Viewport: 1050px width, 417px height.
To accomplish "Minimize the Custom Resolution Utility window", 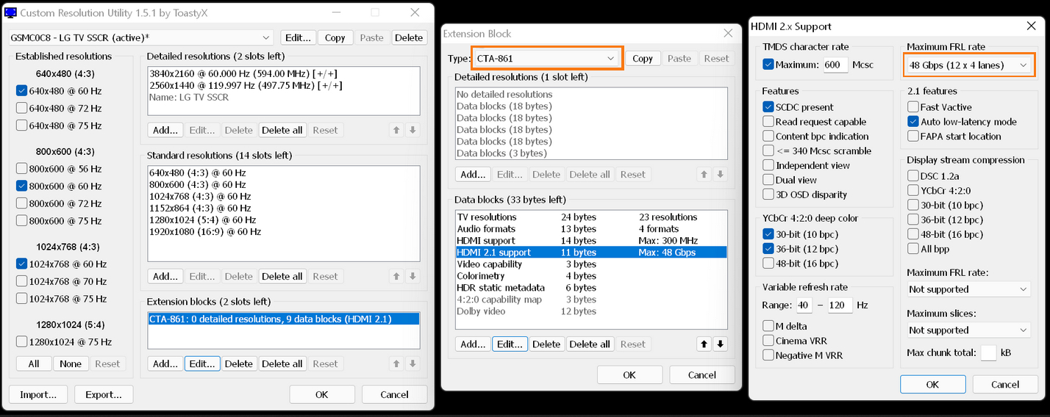I will pos(335,12).
